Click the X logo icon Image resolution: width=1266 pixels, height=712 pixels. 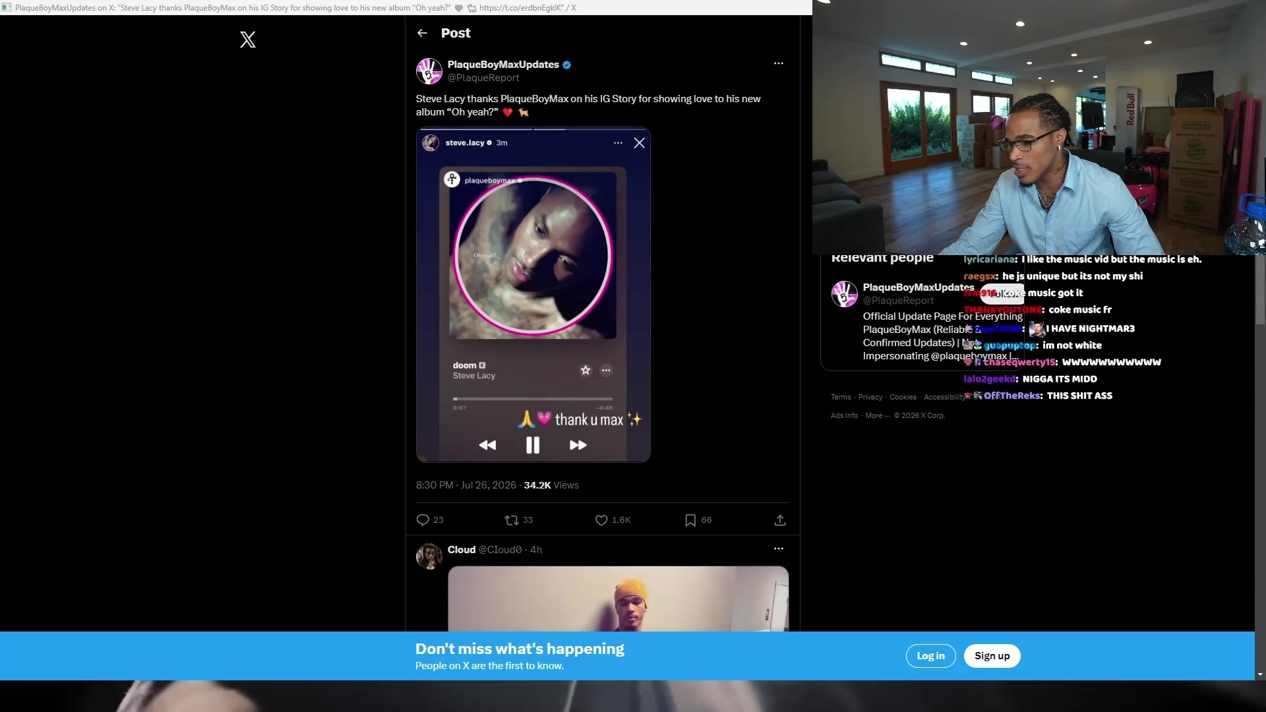click(x=248, y=40)
